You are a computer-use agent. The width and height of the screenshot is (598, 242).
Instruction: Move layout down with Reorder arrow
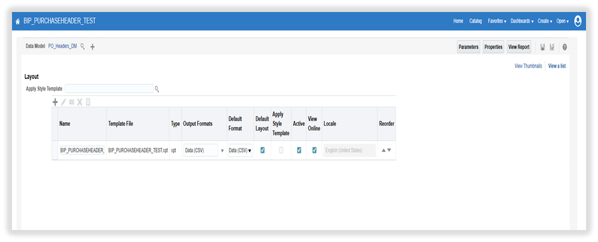click(x=389, y=150)
